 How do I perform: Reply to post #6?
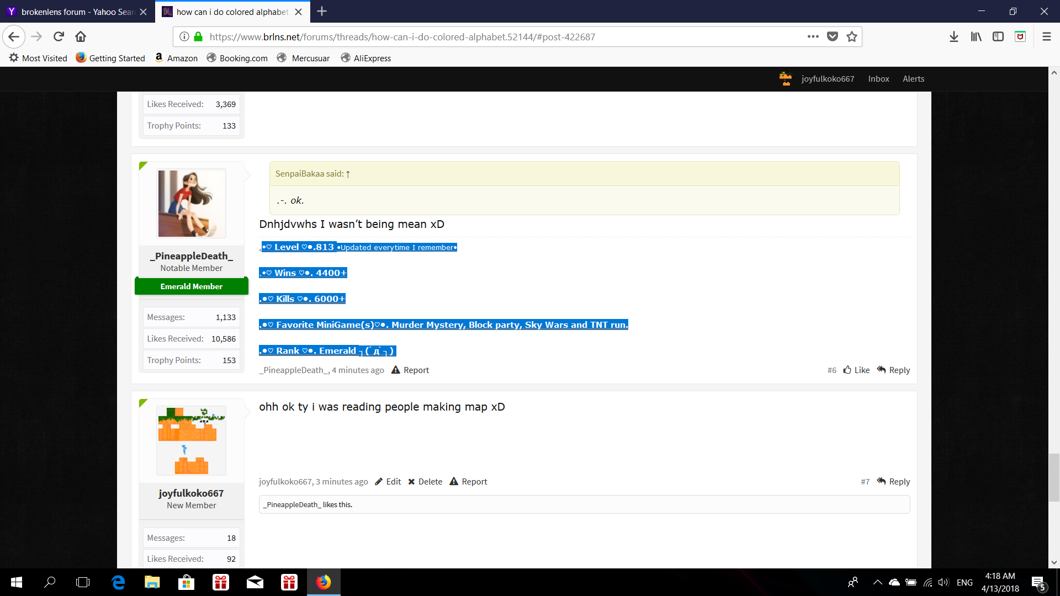[x=893, y=370]
